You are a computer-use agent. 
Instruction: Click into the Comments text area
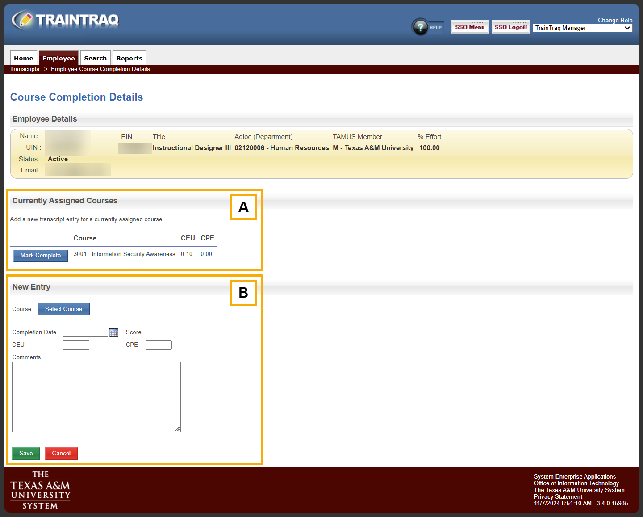click(96, 397)
